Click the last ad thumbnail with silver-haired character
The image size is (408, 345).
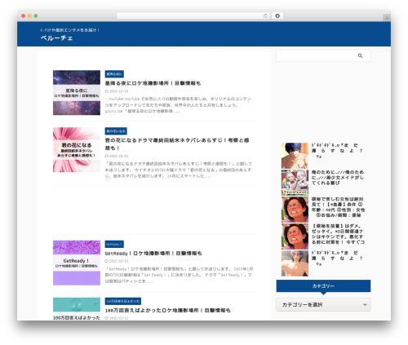click(x=295, y=263)
